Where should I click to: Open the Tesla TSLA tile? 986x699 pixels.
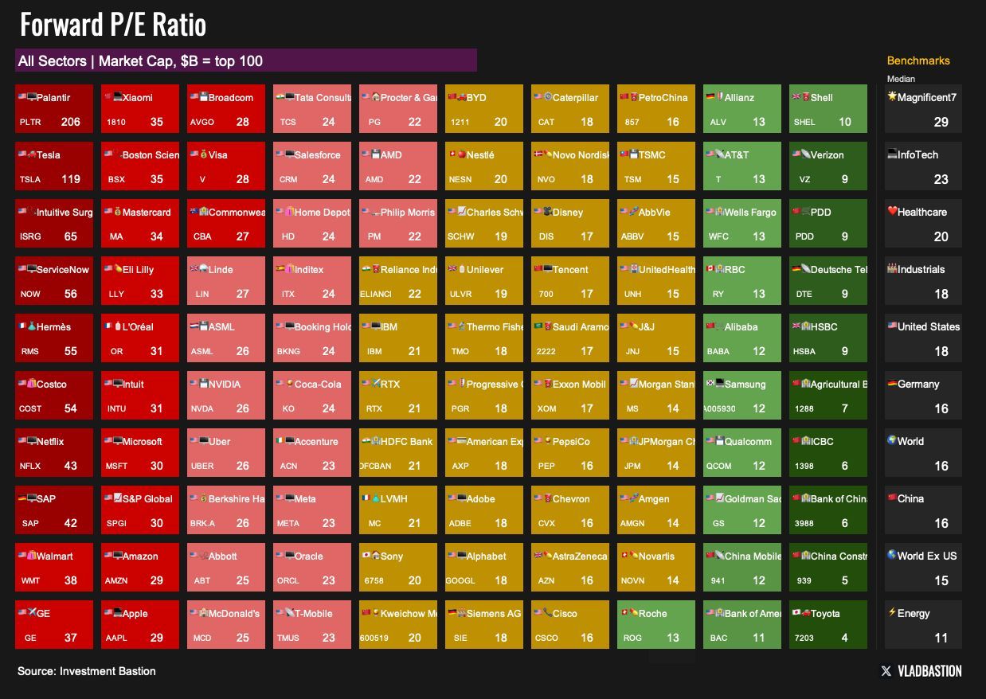[54, 166]
